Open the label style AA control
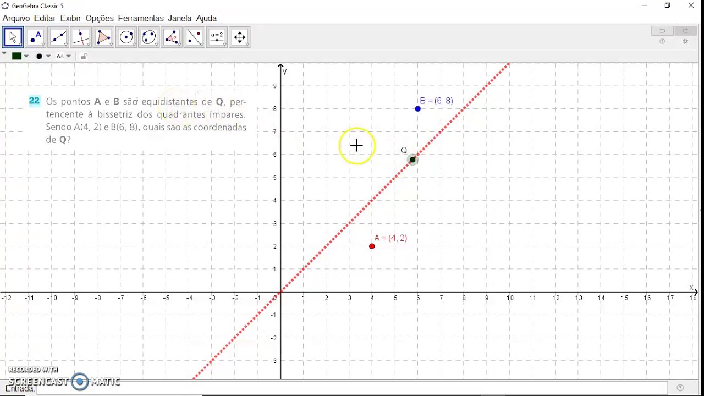This screenshot has width=704, height=396. point(60,56)
